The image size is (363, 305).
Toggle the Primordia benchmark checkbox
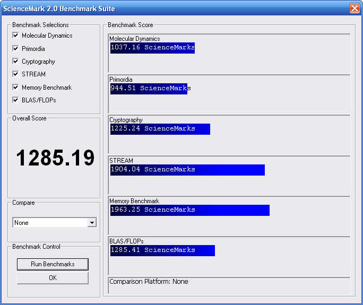pyautogui.click(x=15, y=49)
